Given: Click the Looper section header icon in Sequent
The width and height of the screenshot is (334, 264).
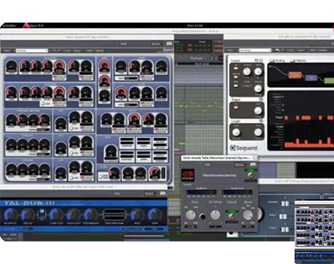Looking at the screenshot, I should (258, 60).
